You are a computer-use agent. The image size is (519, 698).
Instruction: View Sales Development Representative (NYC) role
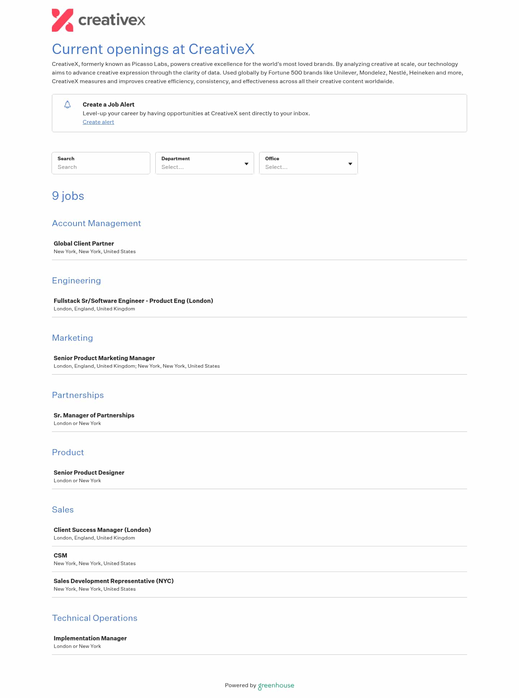(x=114, y=581)
